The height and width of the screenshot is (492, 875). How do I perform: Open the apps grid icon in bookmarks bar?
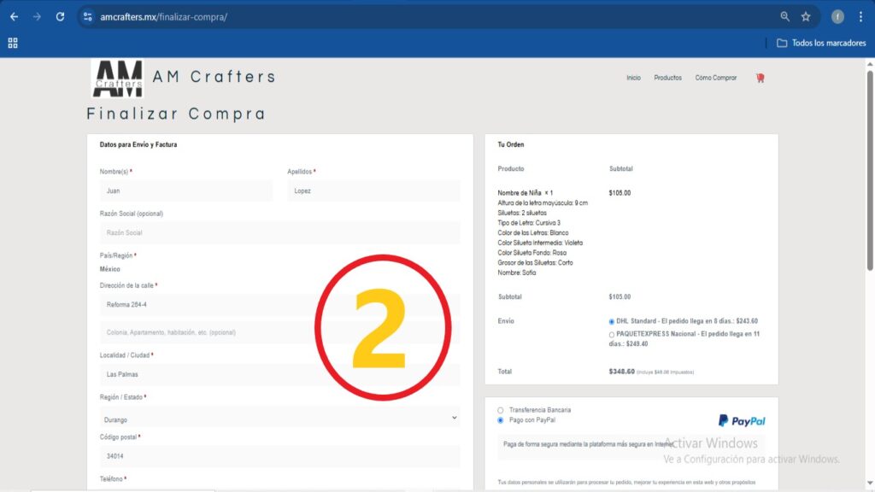pos(13,43)
